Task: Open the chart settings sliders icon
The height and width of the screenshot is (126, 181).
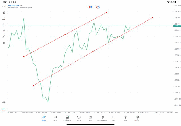Action: (4, 25)
